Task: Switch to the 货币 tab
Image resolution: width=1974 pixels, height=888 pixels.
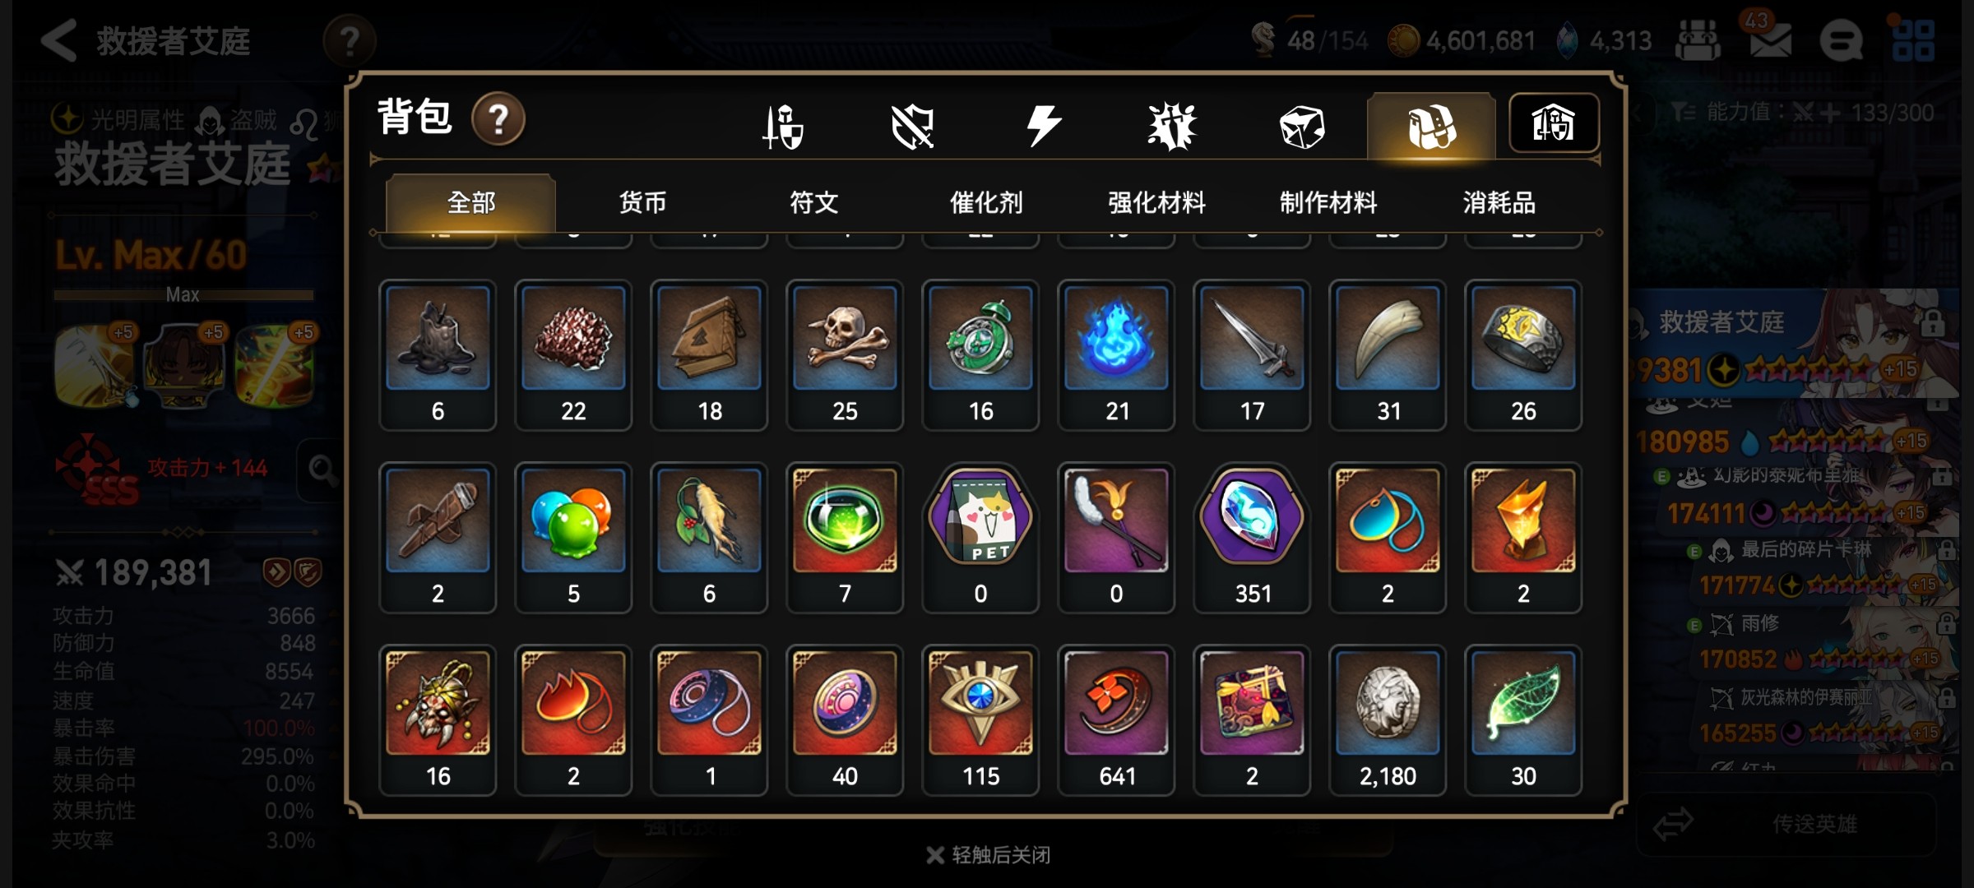Action: [x=642, y=202]
